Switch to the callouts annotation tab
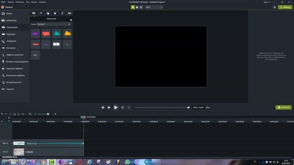The width and height of the screenshot is (294, 165). (34, 13)
